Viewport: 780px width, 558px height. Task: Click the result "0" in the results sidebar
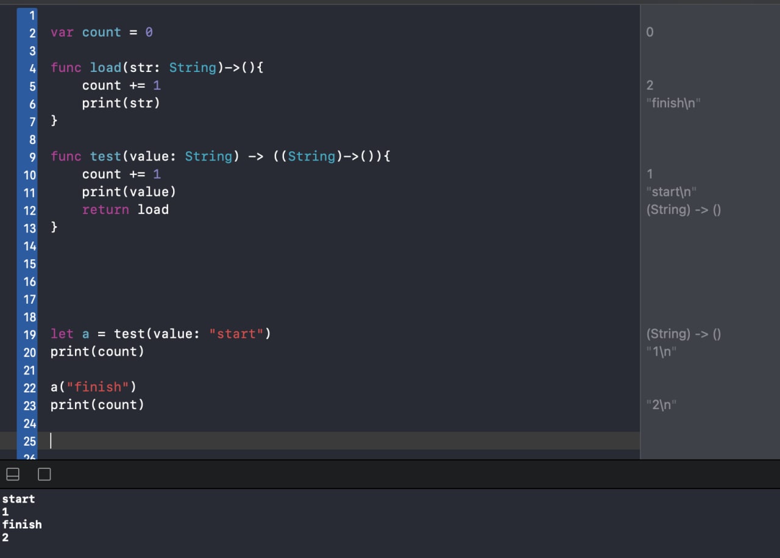(x=650, y=32)
